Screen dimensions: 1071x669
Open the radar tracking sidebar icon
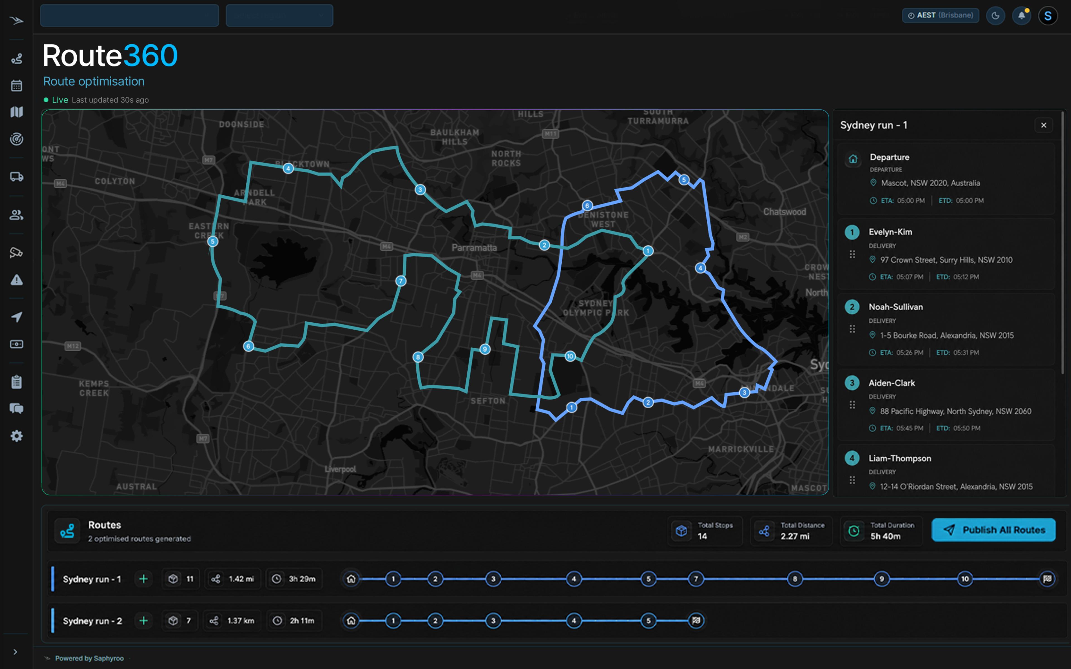click(16, 139)
